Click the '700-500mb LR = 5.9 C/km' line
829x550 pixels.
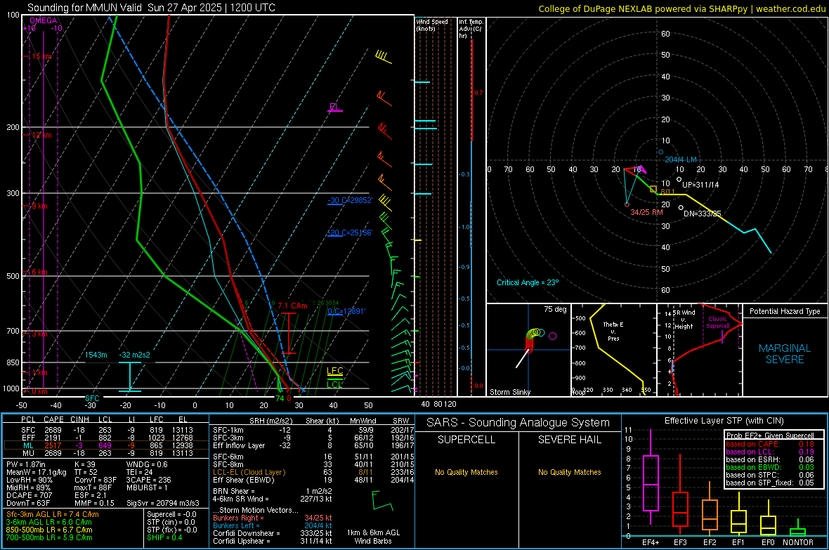(49, 538)
